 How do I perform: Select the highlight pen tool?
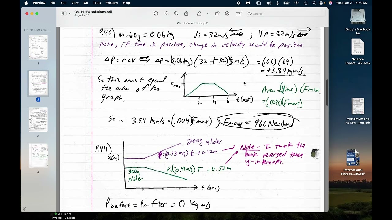tap(199, 13)
